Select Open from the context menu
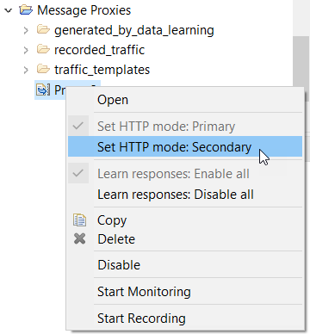310x334 pixels. tap(185, 100)
